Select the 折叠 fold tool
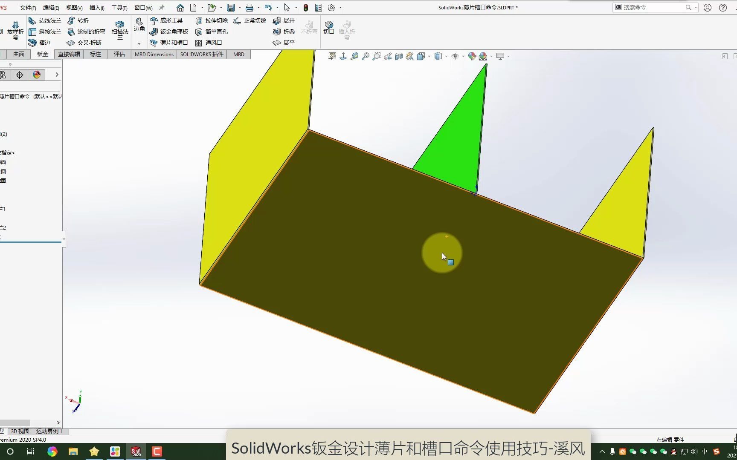The image size is (737, 460). [284, 32]
